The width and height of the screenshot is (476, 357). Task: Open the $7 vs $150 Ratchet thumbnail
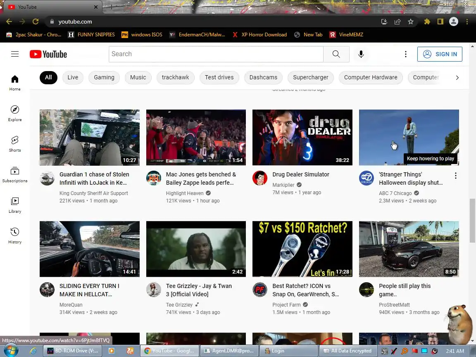[302, 249]
